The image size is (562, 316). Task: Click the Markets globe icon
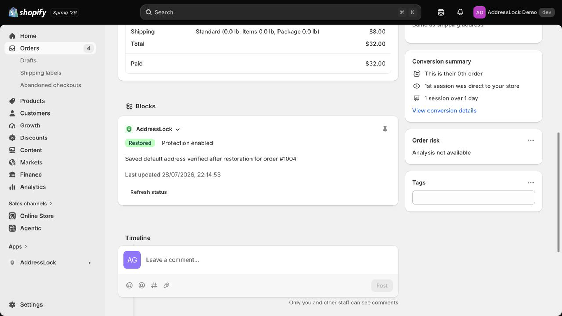[x=12, y=162]
